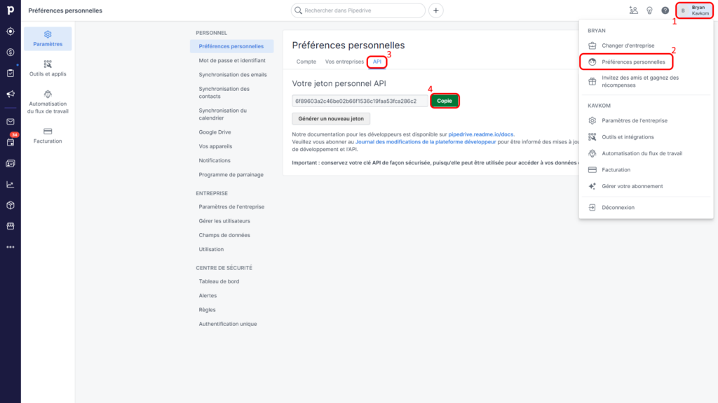718x403 pixels.
Task: Open Outils et applis section
Action: pos(48,69)
